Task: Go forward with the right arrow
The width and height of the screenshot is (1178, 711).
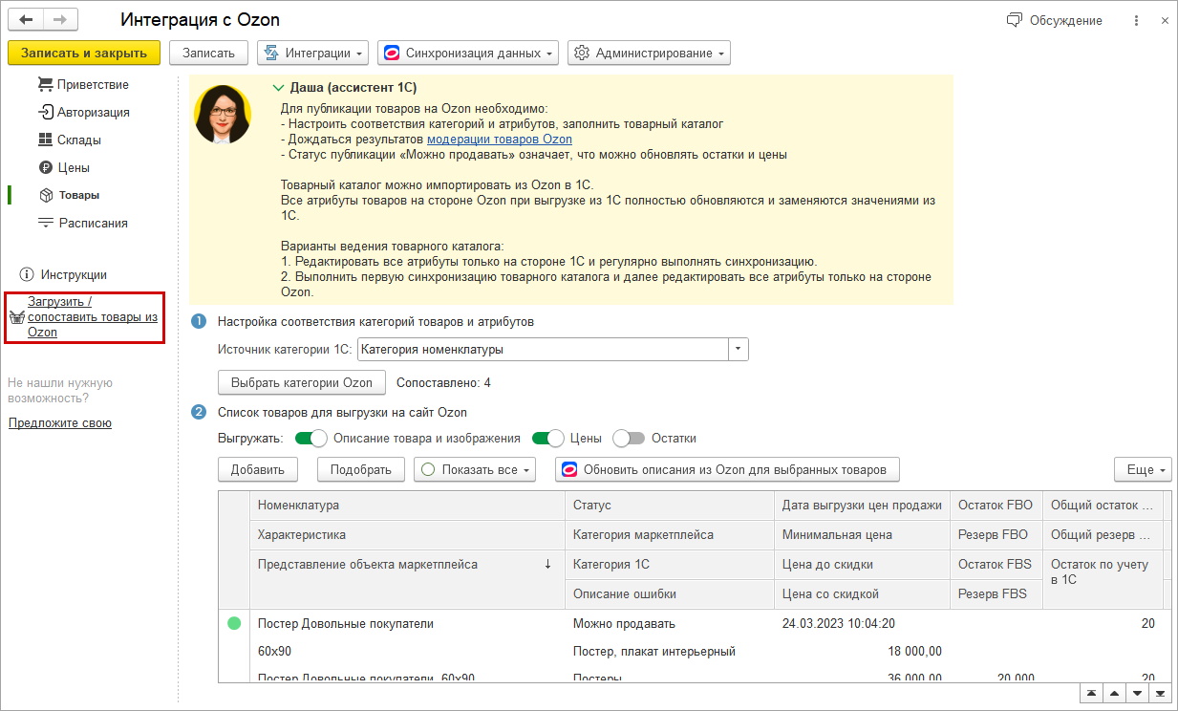Action: 60,20
